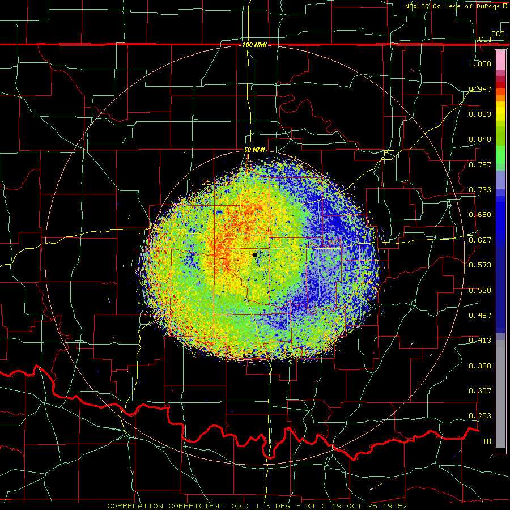
Task: Select the 0.253 scale value
Action: point(480,416)
